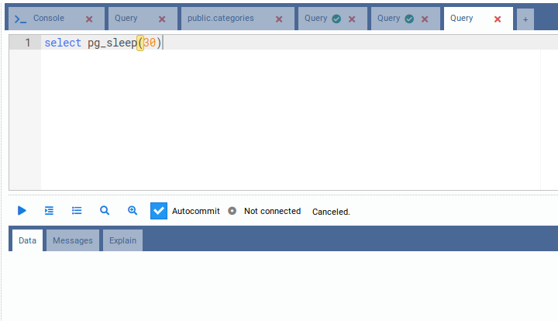Run the query with the play icon
This screenshot has height=321, width=558.
[x=22, y=210]
